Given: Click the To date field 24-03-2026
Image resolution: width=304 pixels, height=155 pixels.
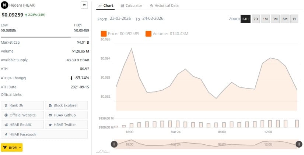Looking at the screenshot, I should tap(153, 19).
